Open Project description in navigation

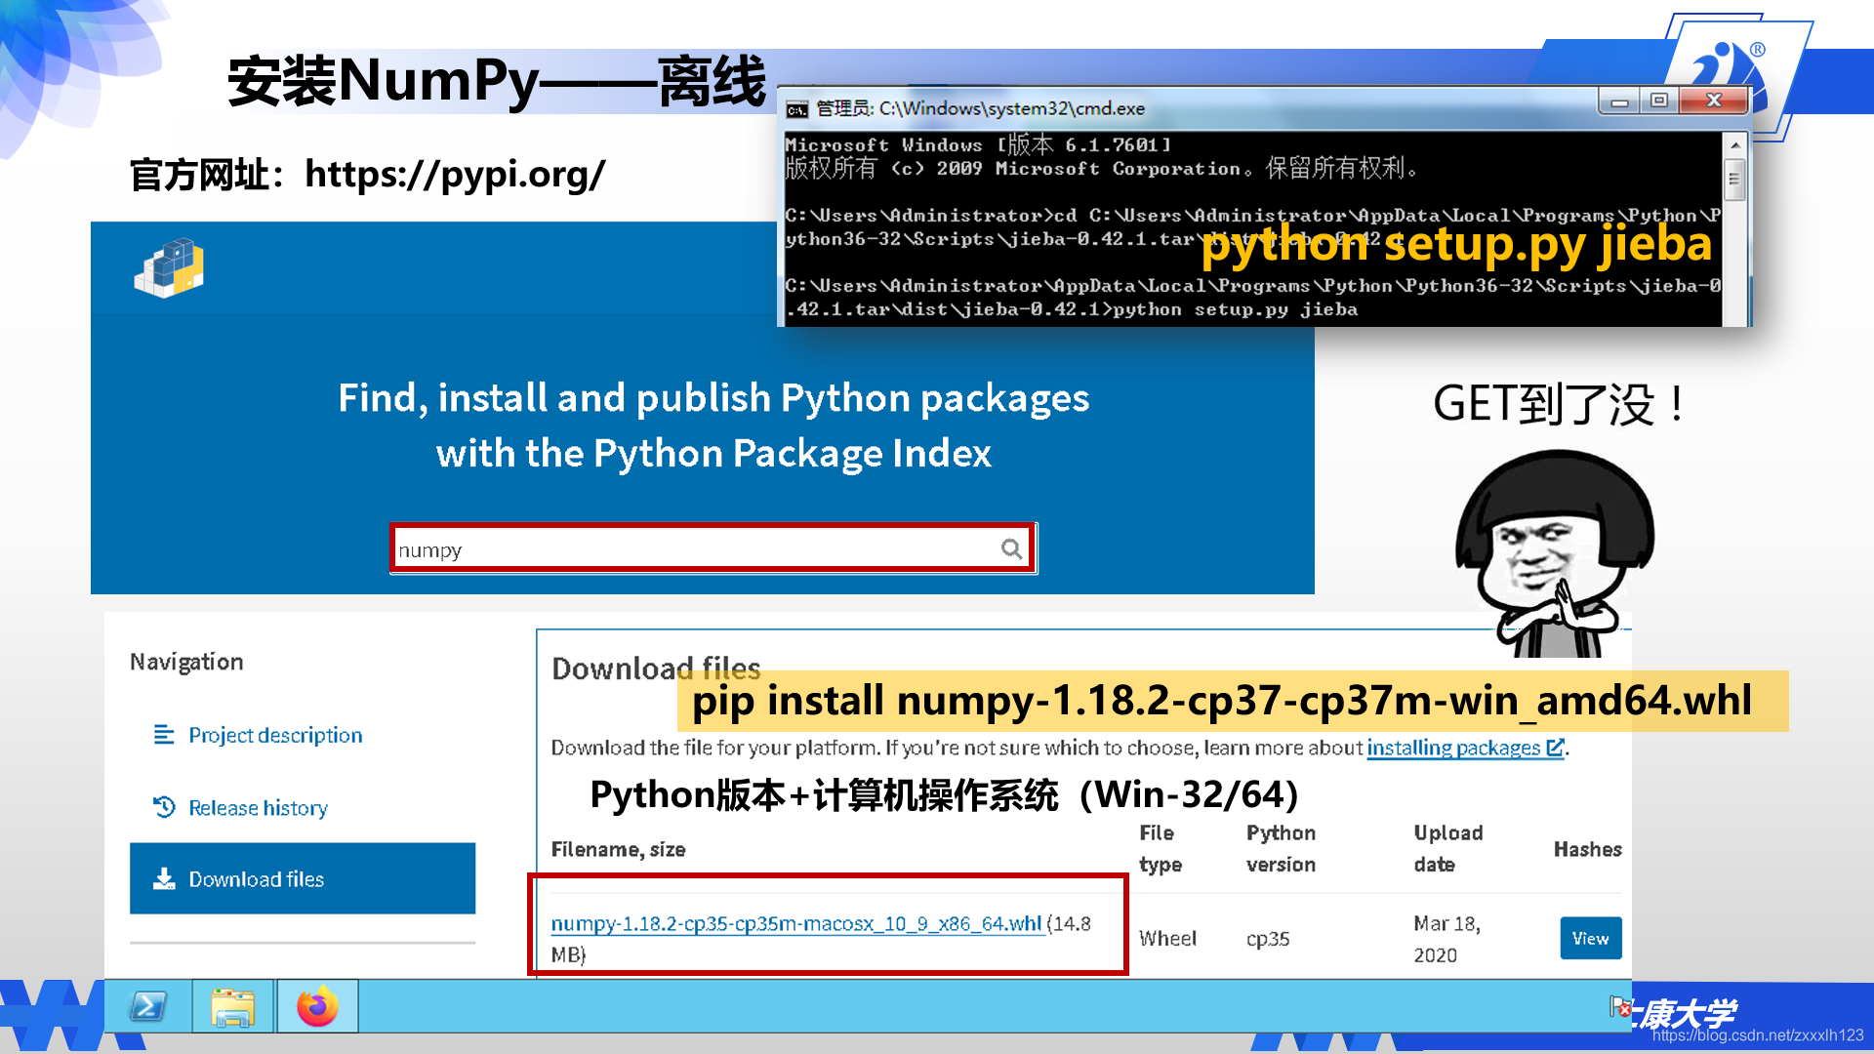coord(275,735)
